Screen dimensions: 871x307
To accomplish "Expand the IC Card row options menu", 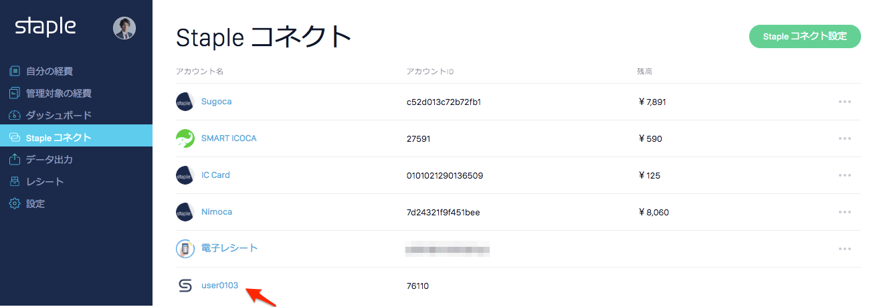I will (x=845, y=175).
